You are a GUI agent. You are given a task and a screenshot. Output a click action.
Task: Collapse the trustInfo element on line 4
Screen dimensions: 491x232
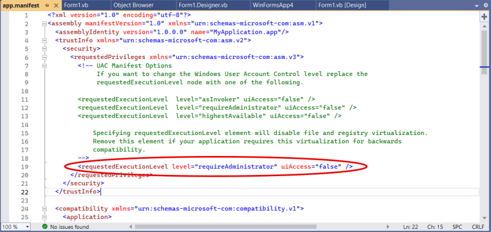pos(44,41)
